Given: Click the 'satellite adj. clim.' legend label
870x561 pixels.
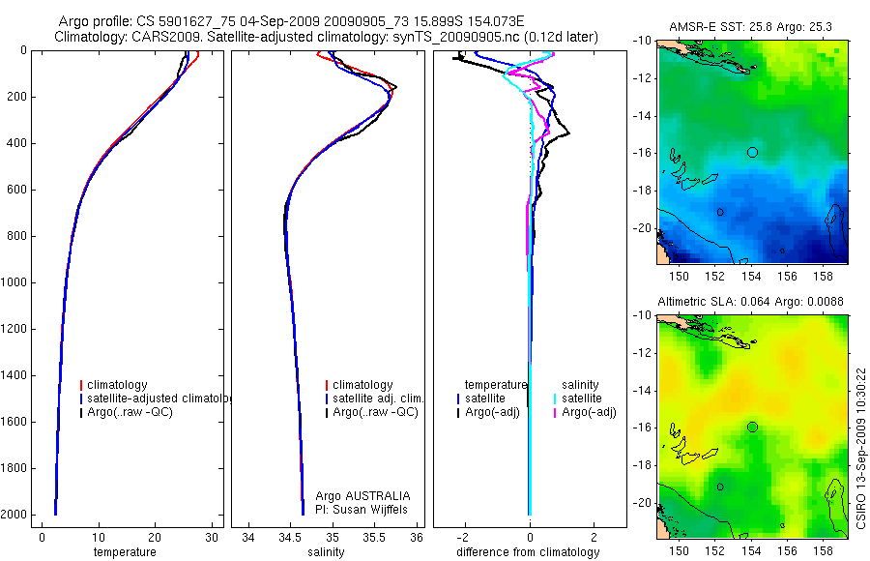Looking at the screenshot, I should pos(378,399).
